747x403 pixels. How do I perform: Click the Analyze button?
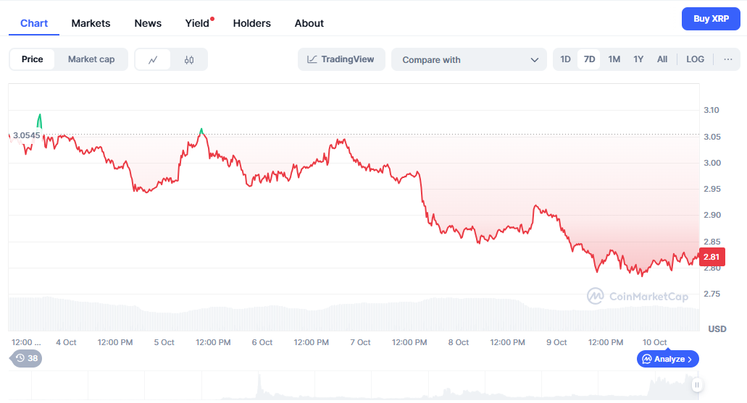[667, 359]
